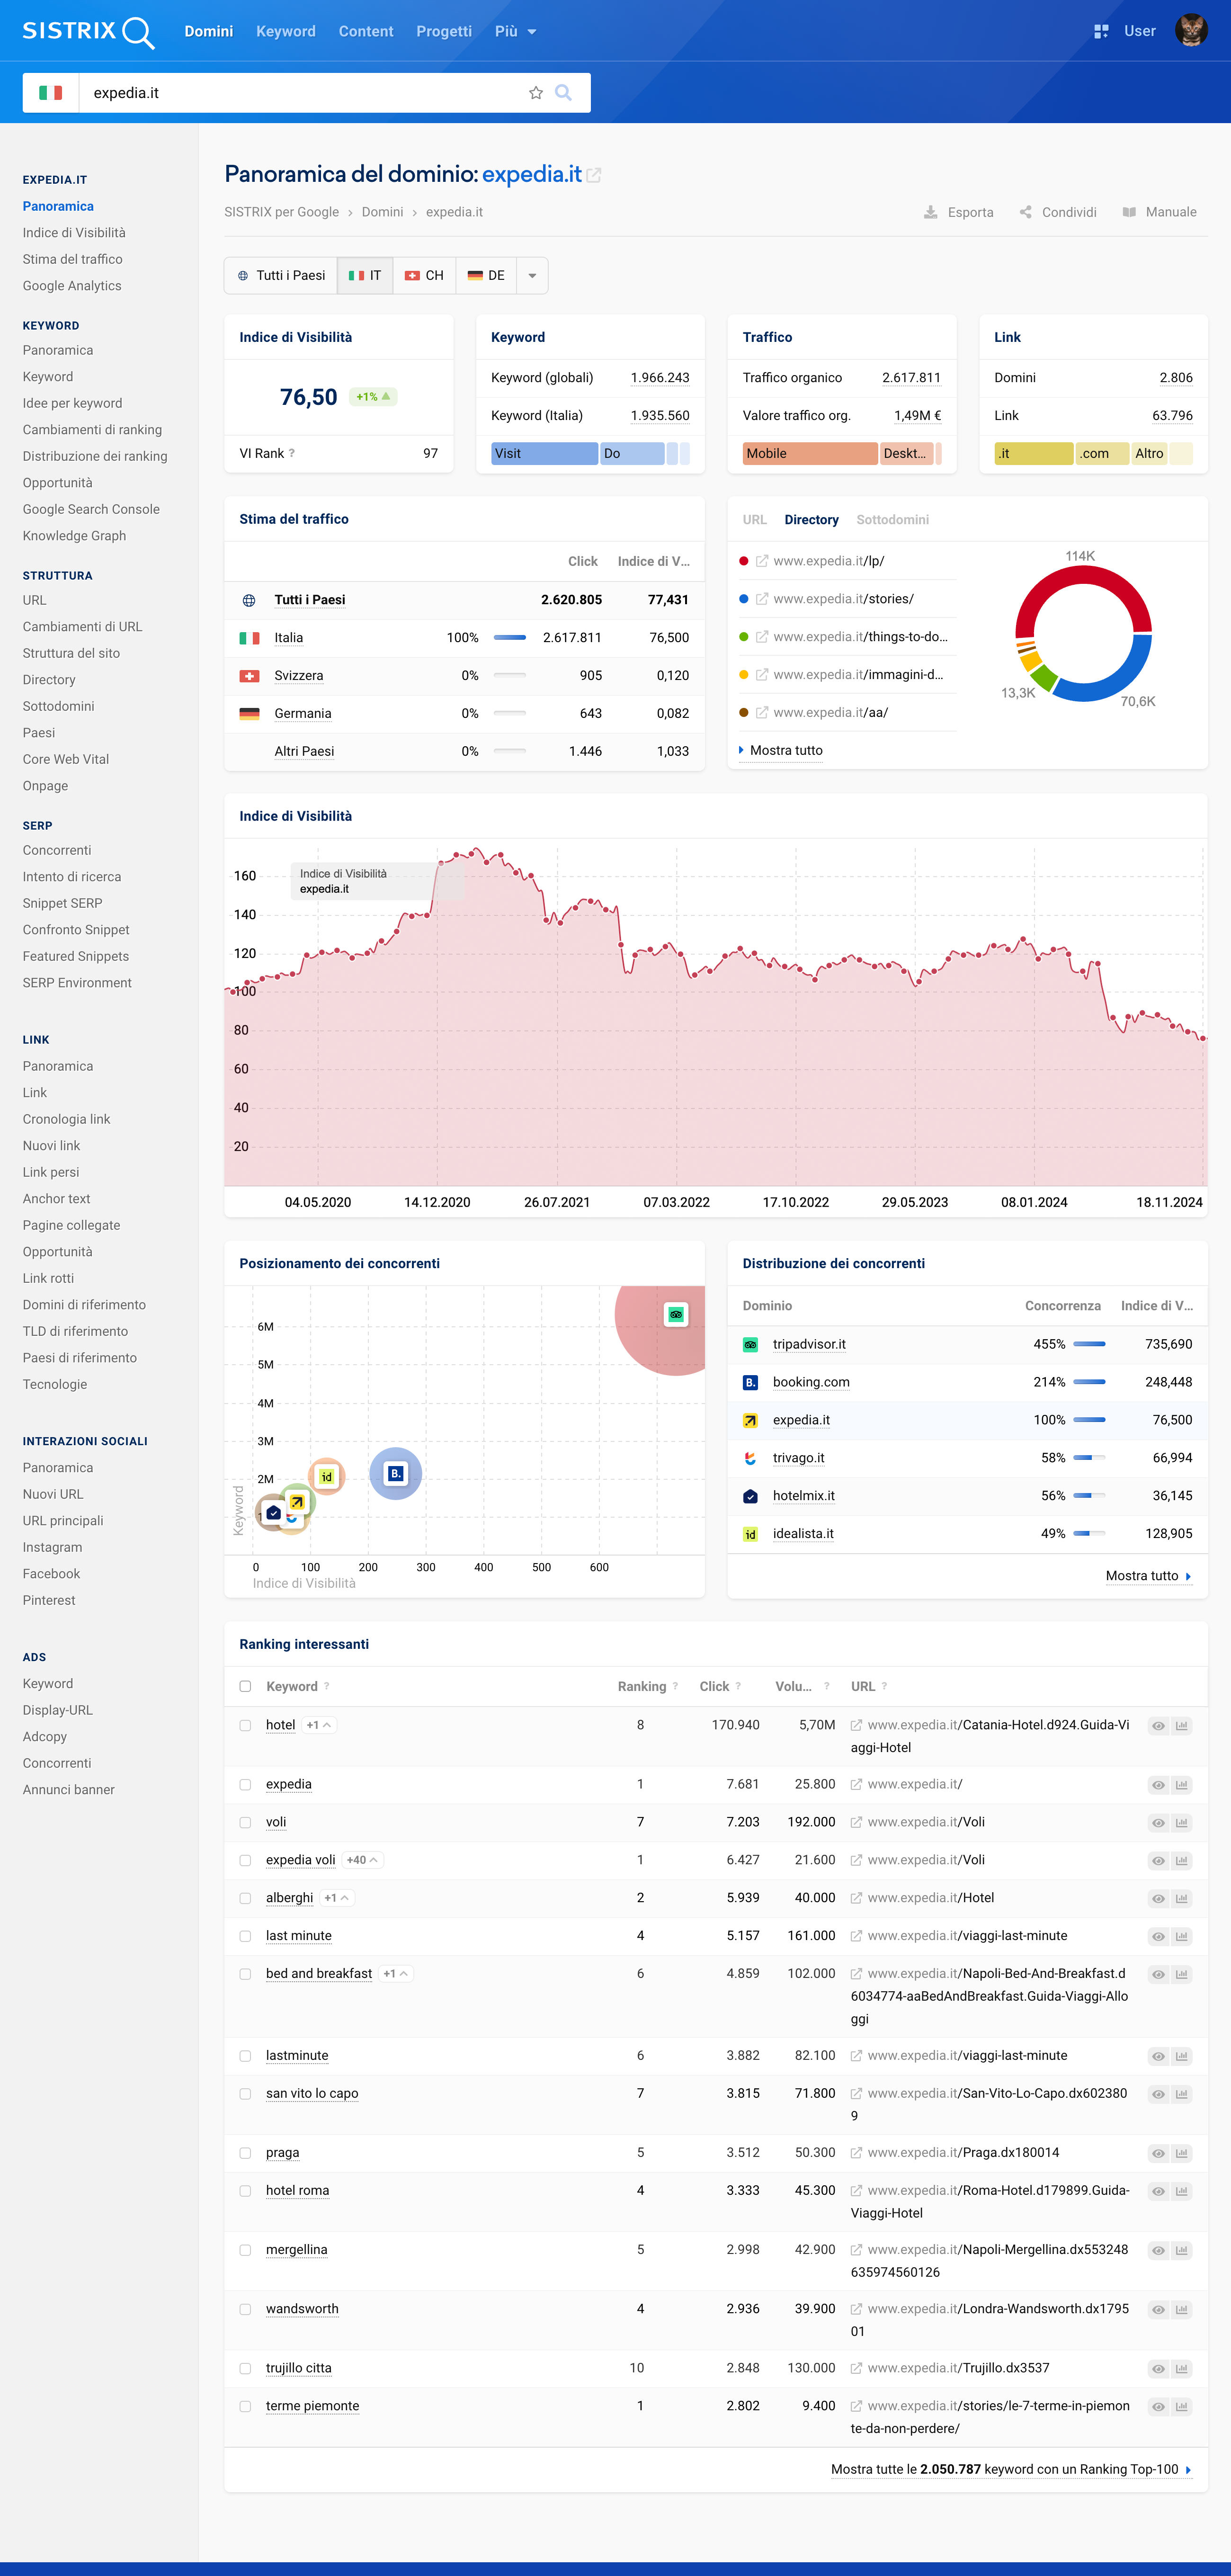Expand alberghi +1 keyword variants
The image size is (1231, 2576).
pos(337,1898)
